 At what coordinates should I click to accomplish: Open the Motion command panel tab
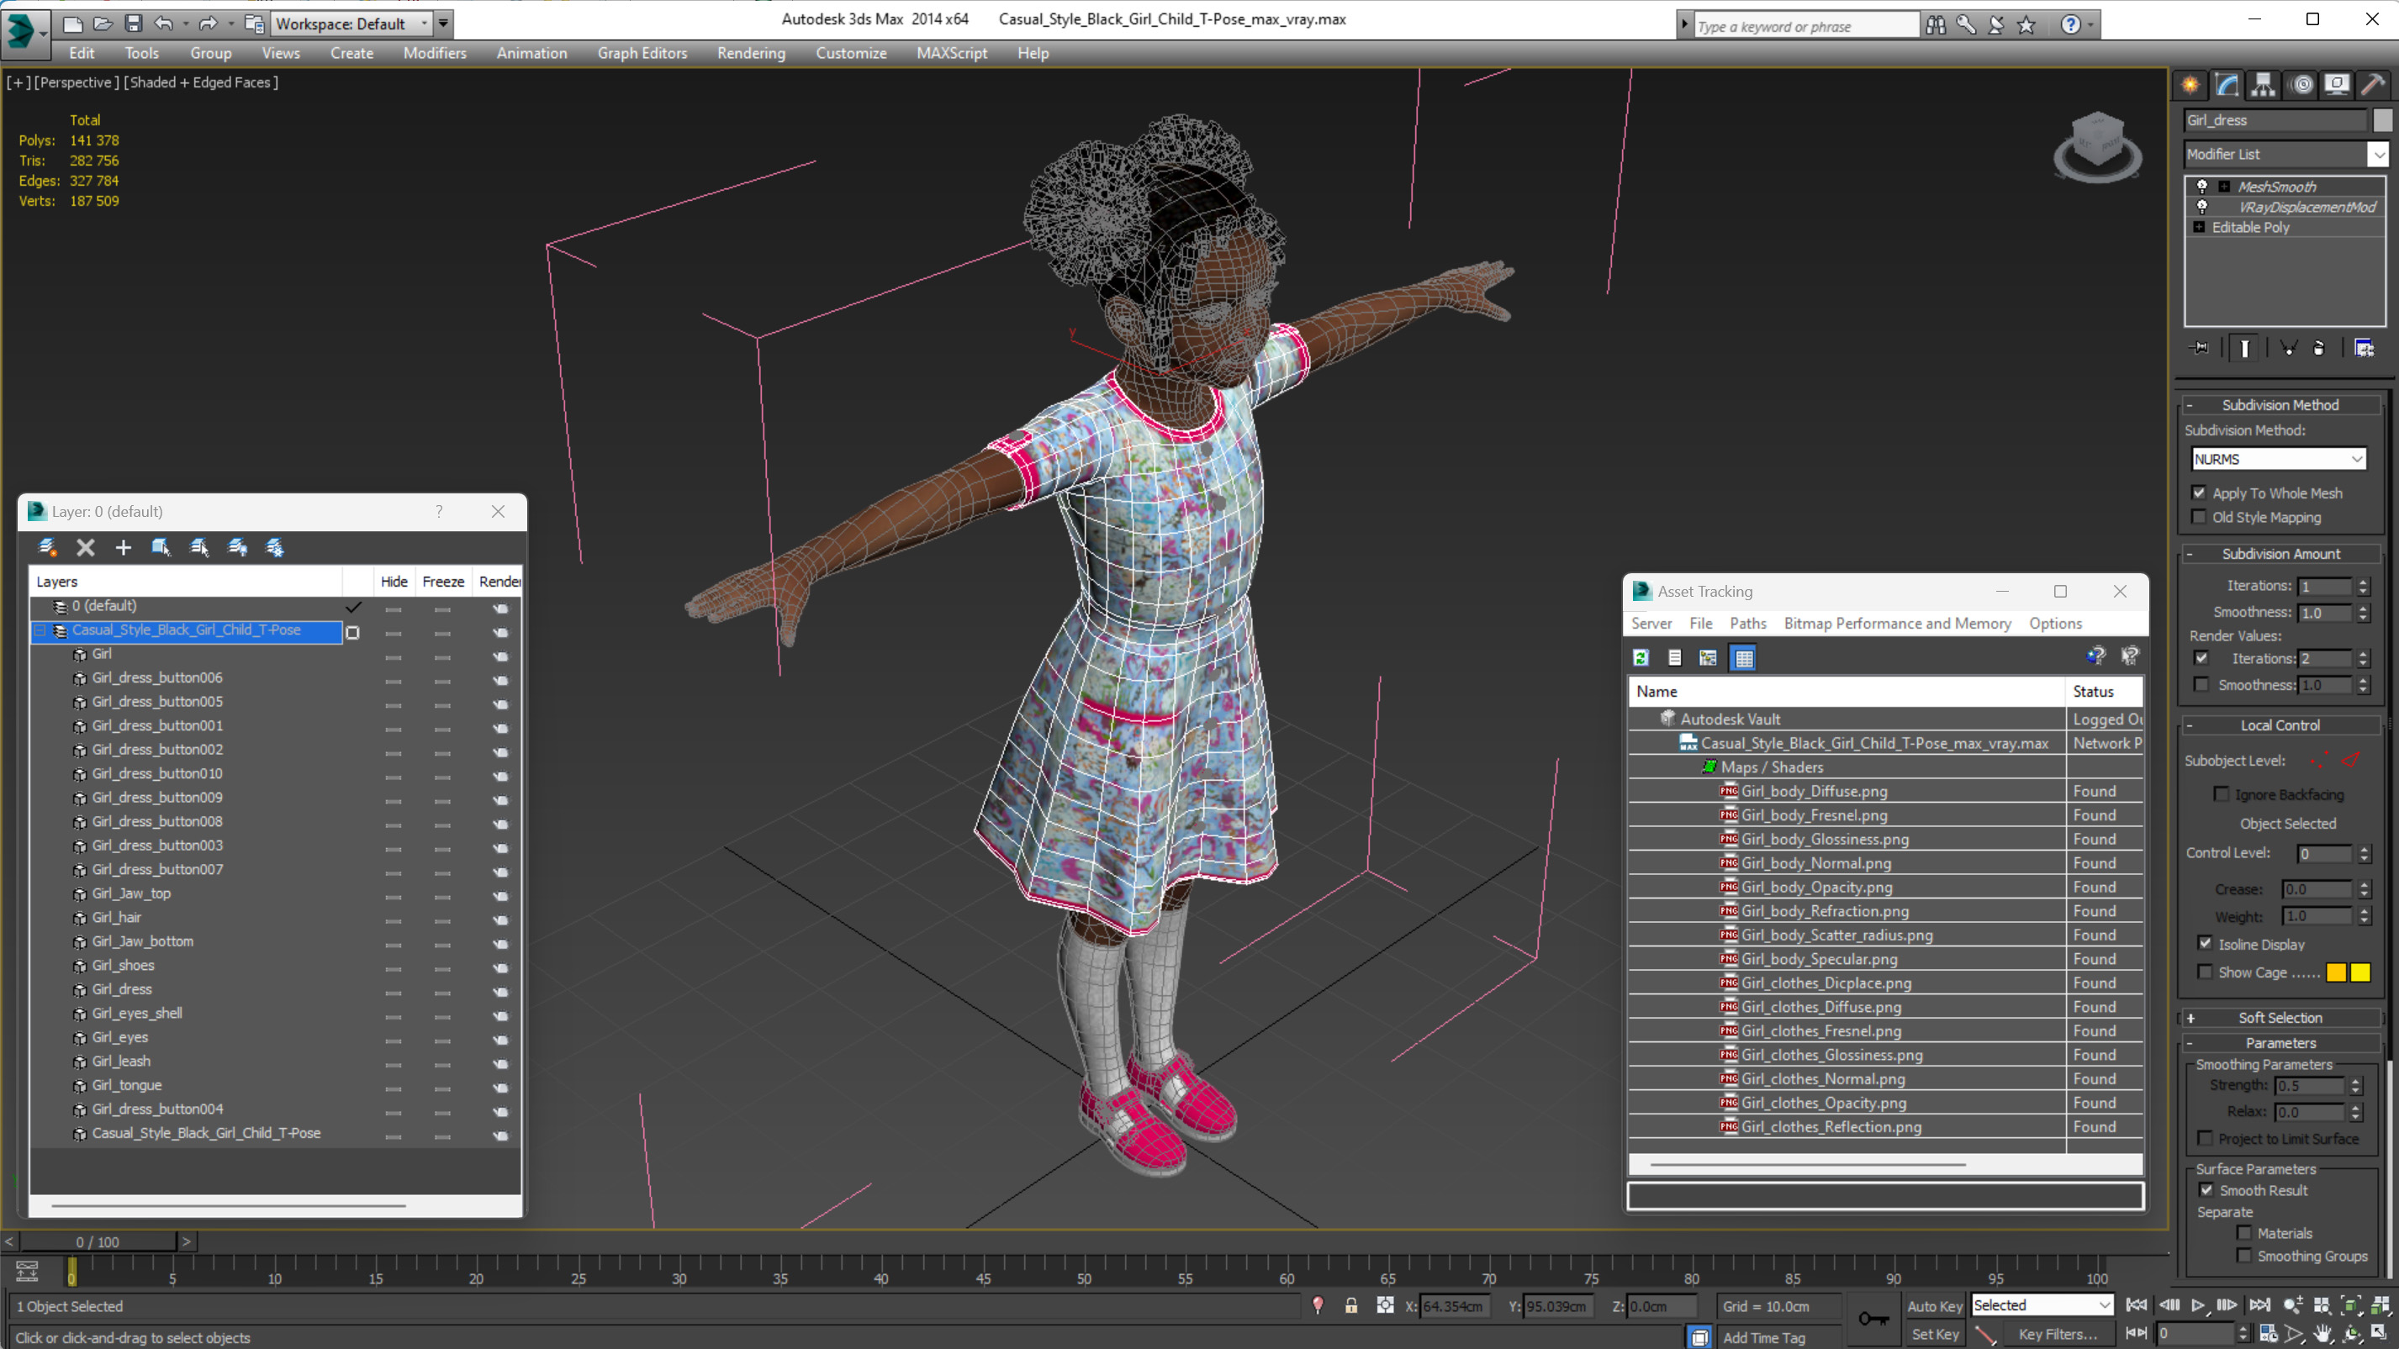pos(2301,85)
